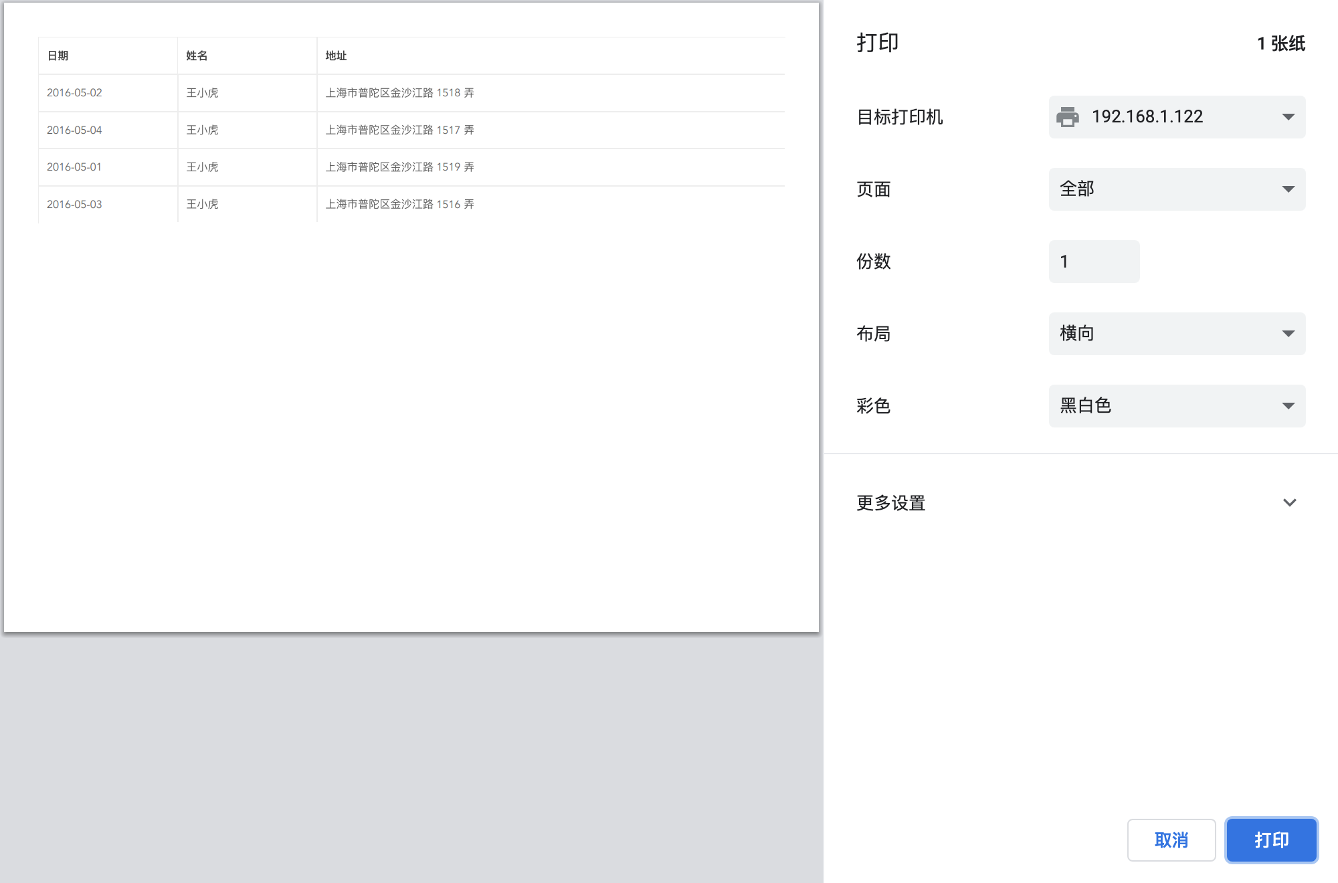Open the 彩色 color dropdown showing 黑白色
Screen dimensions: 1338x883
tap(1176, 406)
